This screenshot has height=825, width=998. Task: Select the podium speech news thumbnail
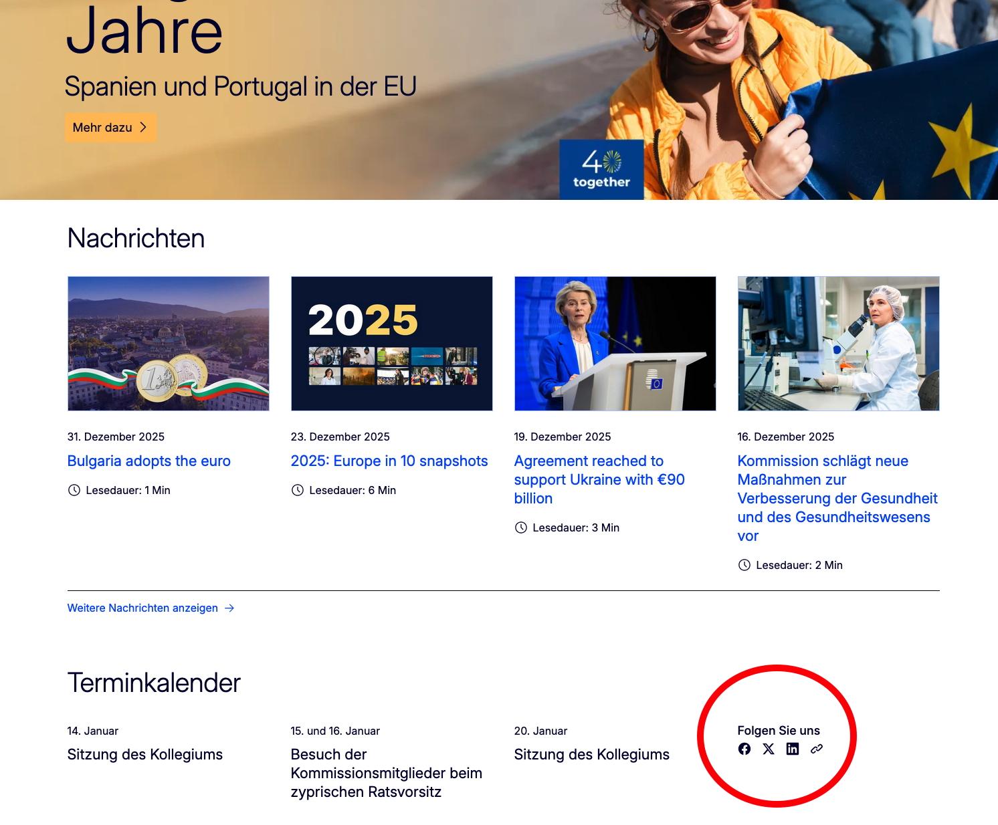tap(615, 344)
